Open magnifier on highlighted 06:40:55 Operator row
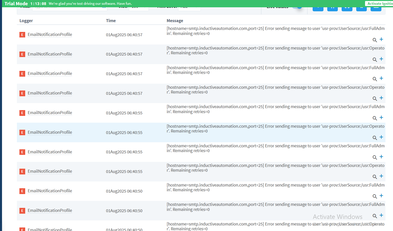 (x=375, y=138)
